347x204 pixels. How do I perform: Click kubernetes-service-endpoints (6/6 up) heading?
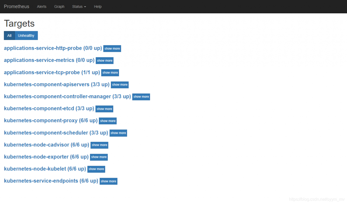pyautogui.click(x=51, y=181)
